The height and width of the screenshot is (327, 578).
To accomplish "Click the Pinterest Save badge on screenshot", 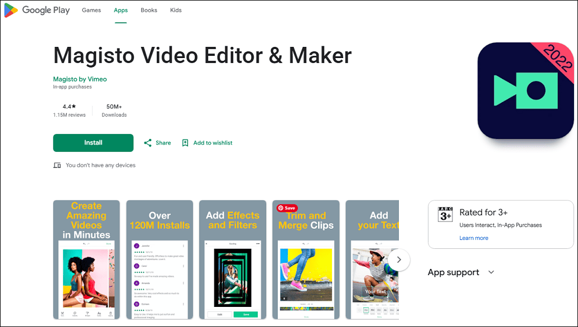I will (x=287, y=208).
